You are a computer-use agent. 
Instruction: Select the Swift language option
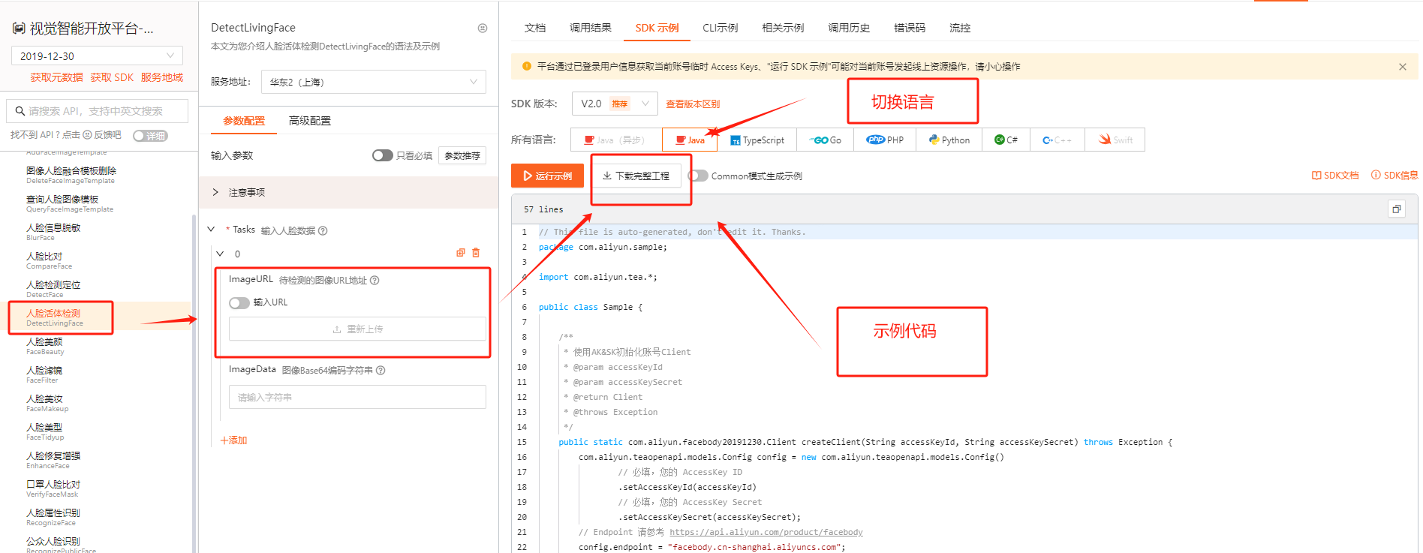[1115, 140]
